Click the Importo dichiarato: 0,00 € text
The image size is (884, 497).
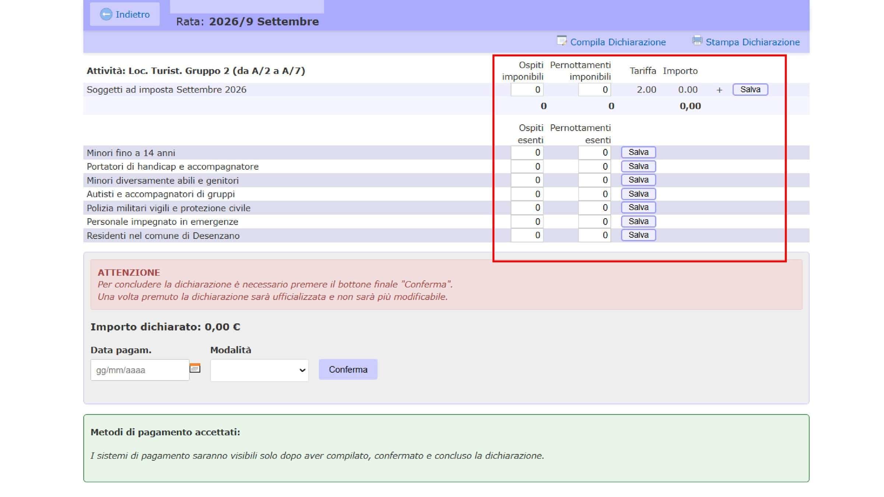pyautogui.click(x=165, y=327)
